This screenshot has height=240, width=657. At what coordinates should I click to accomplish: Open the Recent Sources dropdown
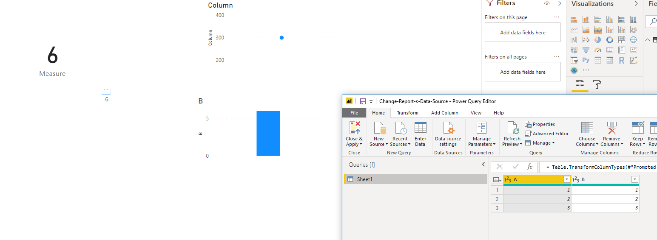(400, 134)
